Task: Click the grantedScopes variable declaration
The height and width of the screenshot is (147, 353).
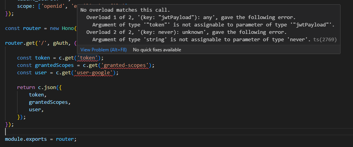Action: coord(54,65)
